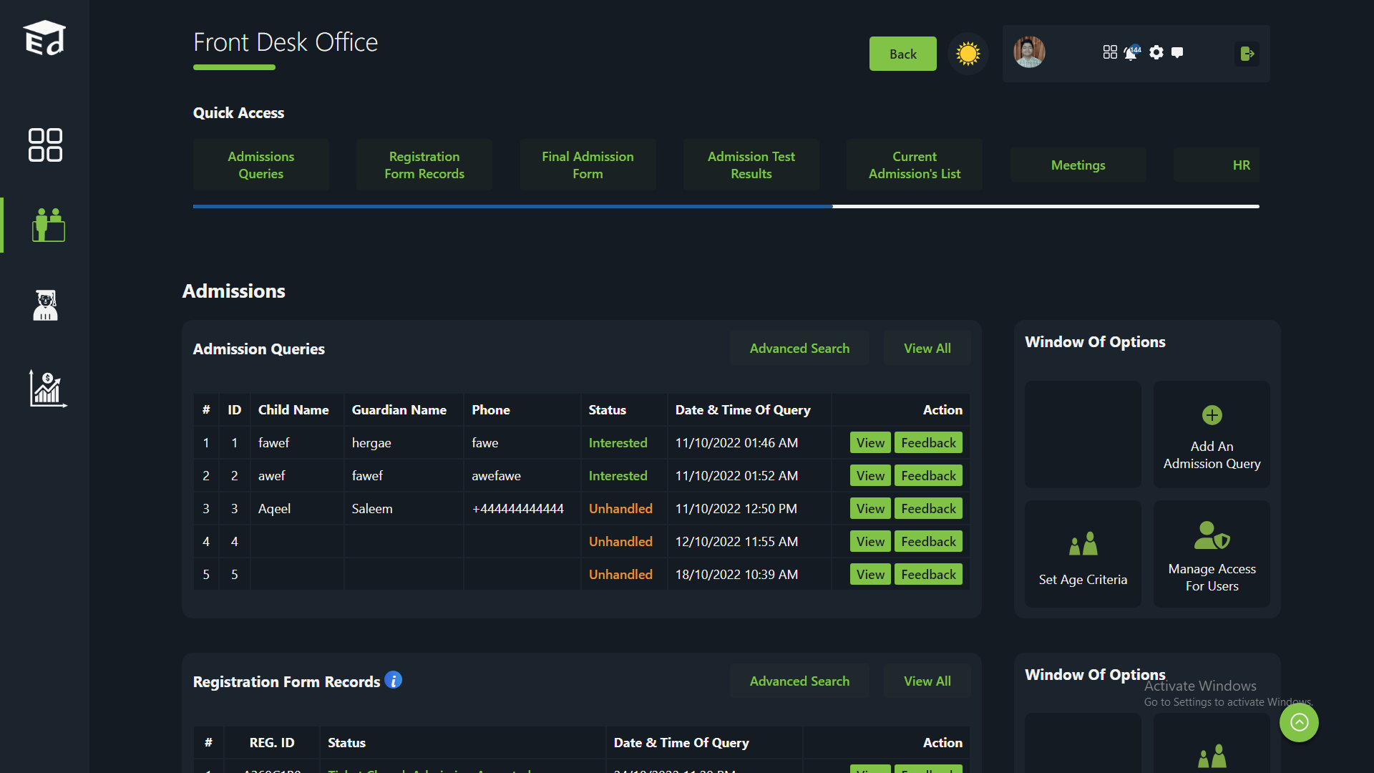Open Admission Test Results quick access tab

(751, 165)
